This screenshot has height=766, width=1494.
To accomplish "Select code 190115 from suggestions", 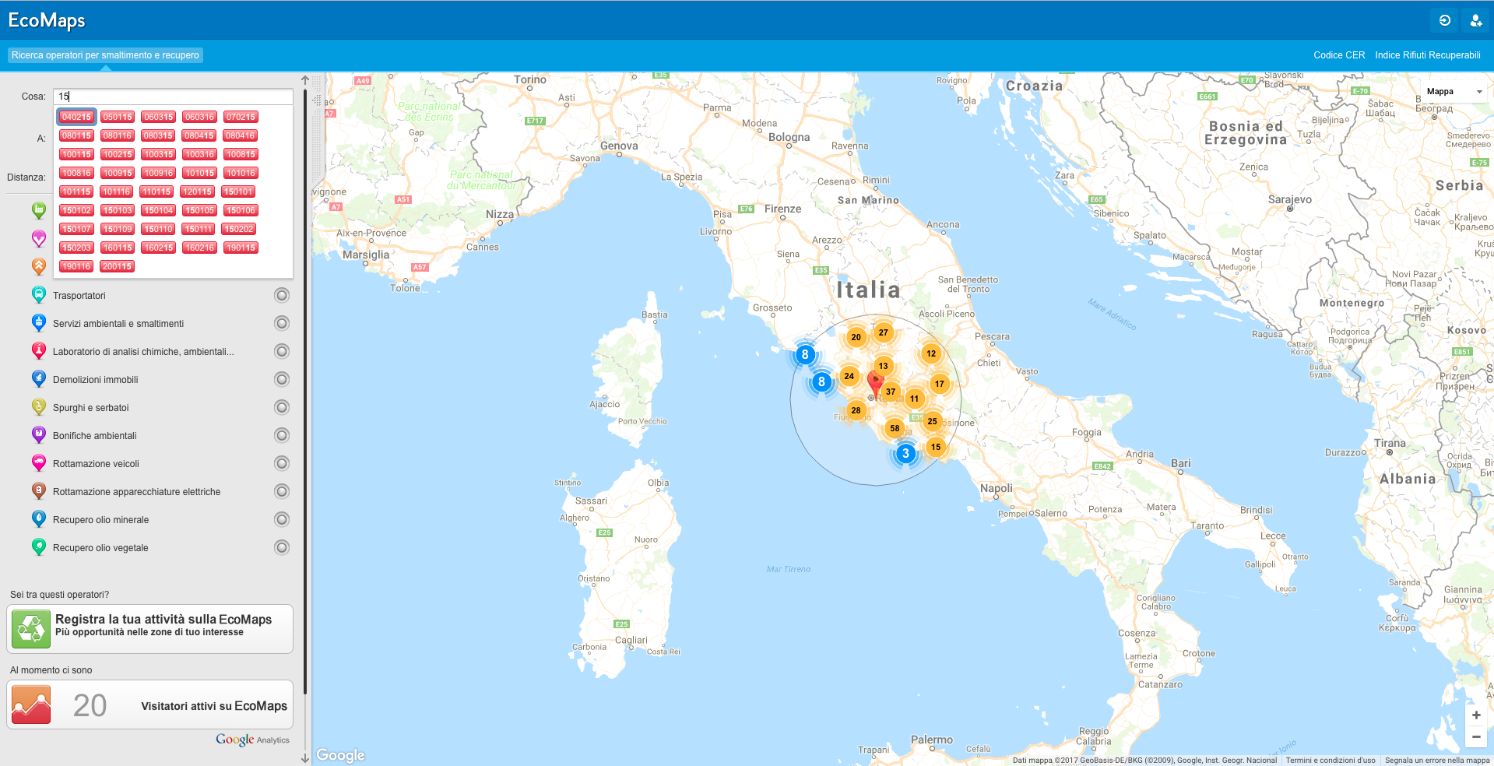I will [241, 248].
